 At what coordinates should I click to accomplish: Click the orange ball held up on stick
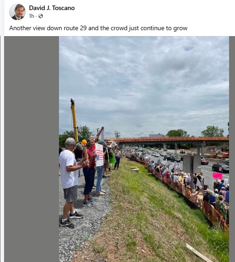[x=84, y=142]
